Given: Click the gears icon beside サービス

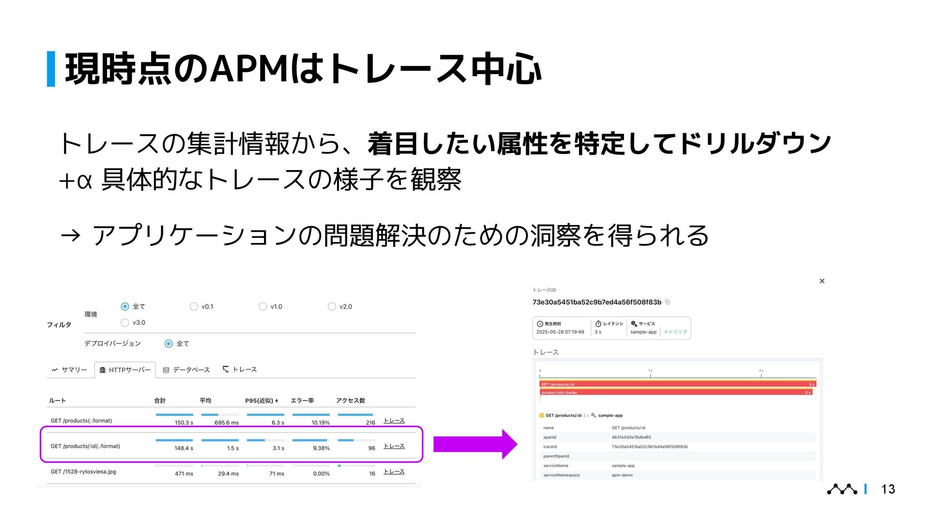Looking at the screenshot, I should point(634,323).
